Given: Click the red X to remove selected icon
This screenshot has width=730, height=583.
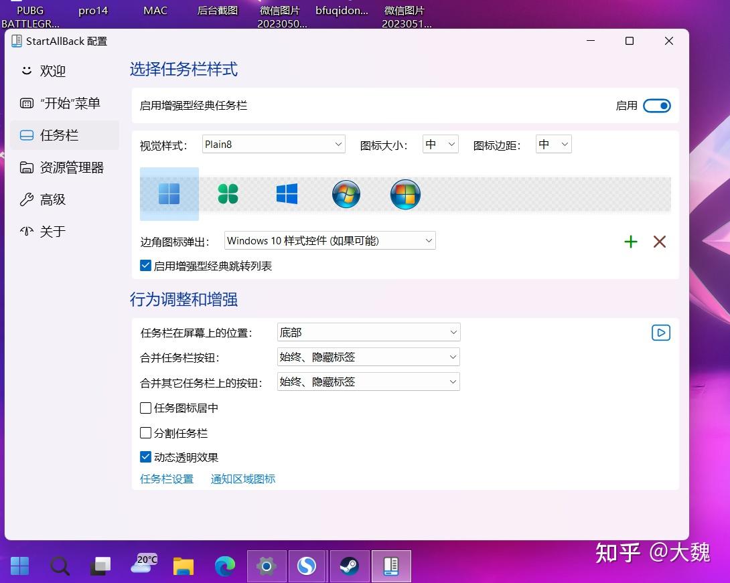Looking at the screenshot, I should 659,242.
